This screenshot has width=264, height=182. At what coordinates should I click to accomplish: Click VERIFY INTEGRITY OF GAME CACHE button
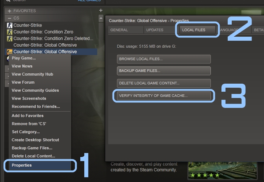pos(164,96)
